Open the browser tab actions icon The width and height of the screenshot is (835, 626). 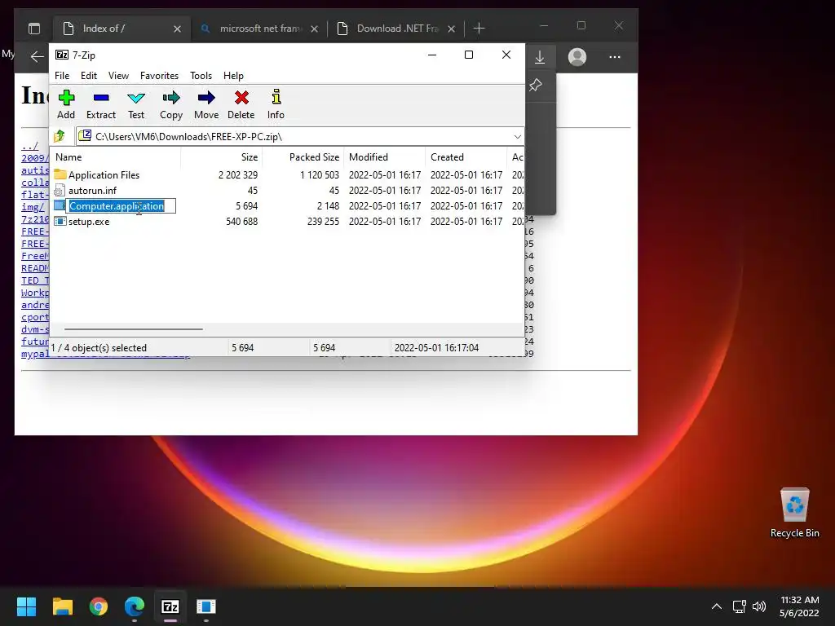pos(34,29)
